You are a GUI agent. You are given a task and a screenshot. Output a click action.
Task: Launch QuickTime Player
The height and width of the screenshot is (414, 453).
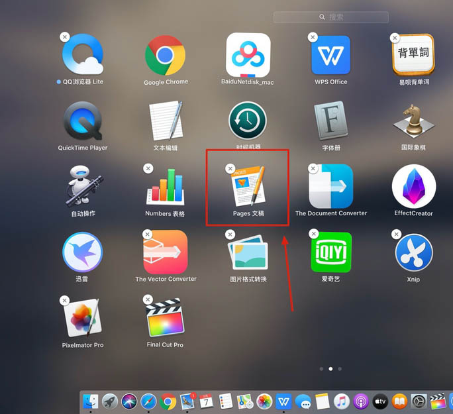point(83,121)
